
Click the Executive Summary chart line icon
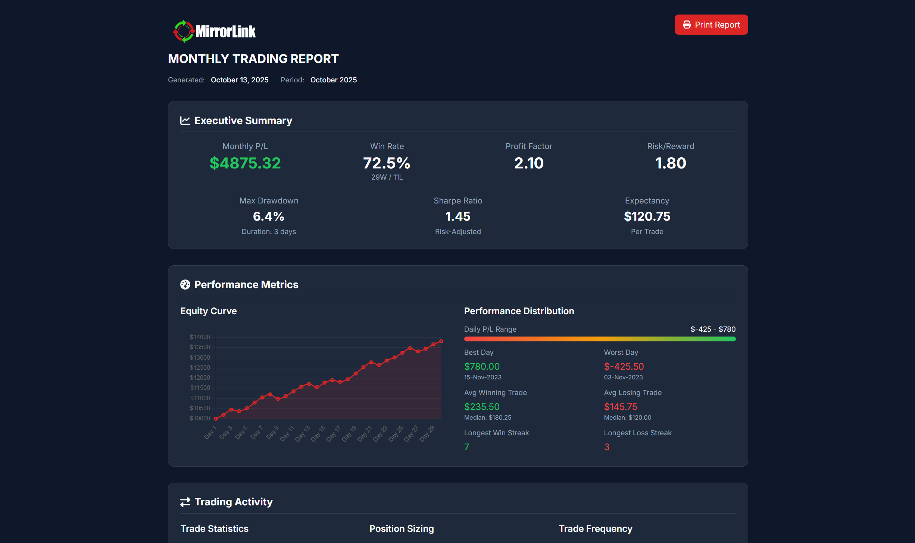[185, 120]
